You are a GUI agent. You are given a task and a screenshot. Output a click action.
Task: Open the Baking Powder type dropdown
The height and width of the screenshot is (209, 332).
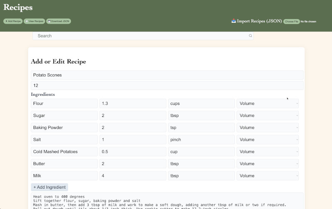click(267, 128)
